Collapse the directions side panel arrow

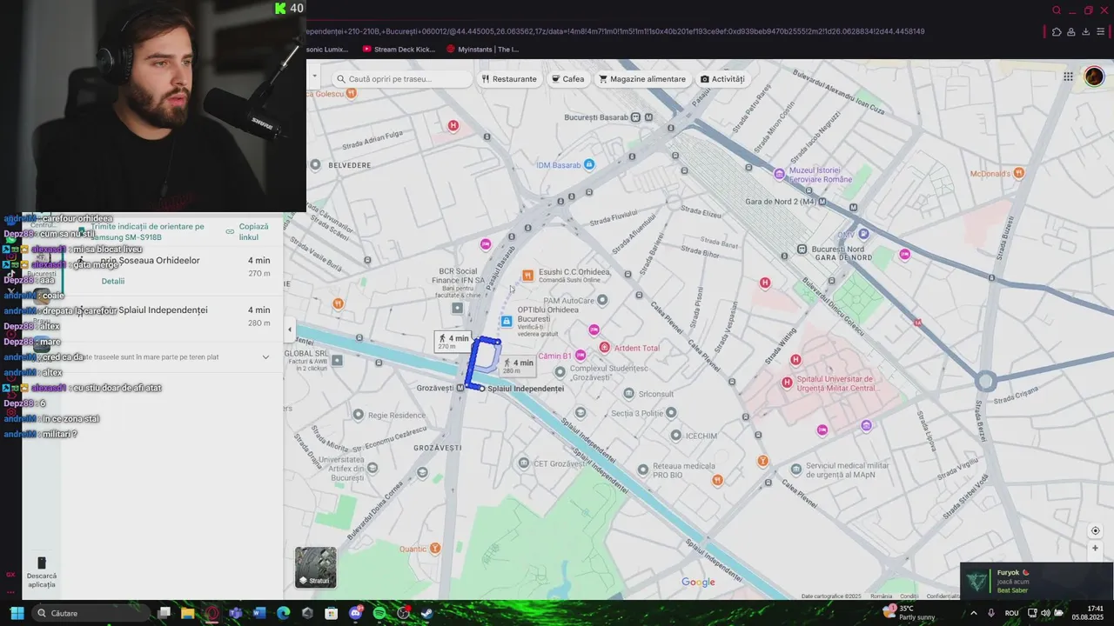pos(290,330)
